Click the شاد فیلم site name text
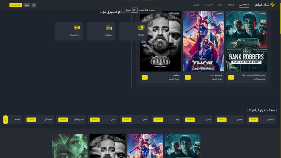The image size is (281, 158). click(x=262, y=4)
